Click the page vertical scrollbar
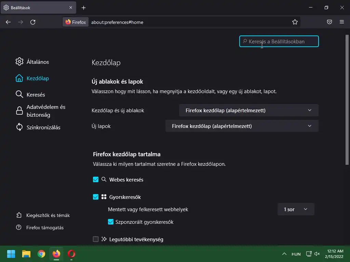 [x=347, y=100]
